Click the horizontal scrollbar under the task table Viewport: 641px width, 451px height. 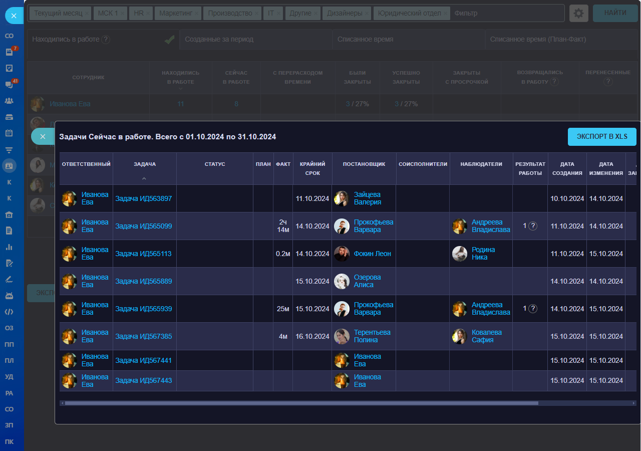point(300,403)
